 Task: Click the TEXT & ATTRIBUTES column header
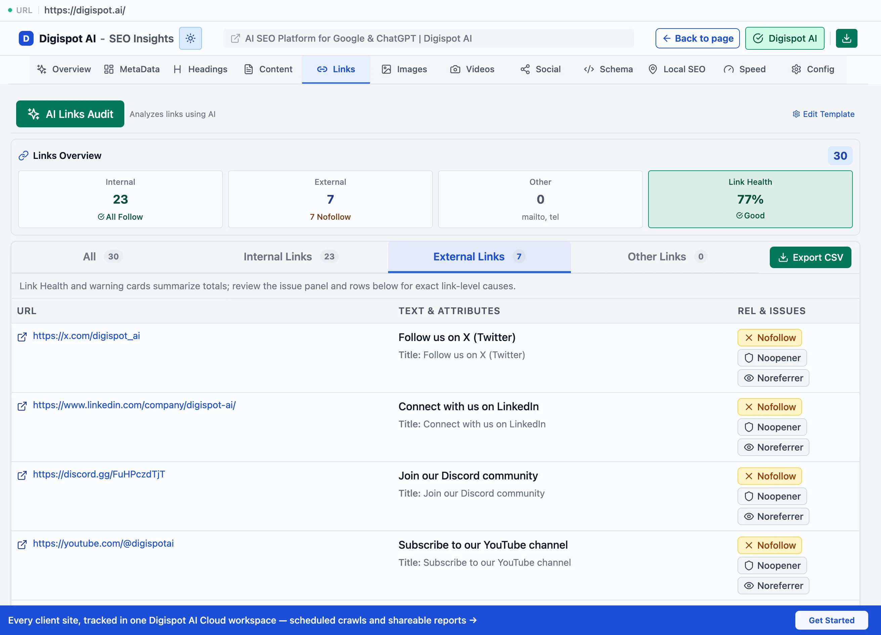pyautogui.click(x=449, y=311)
